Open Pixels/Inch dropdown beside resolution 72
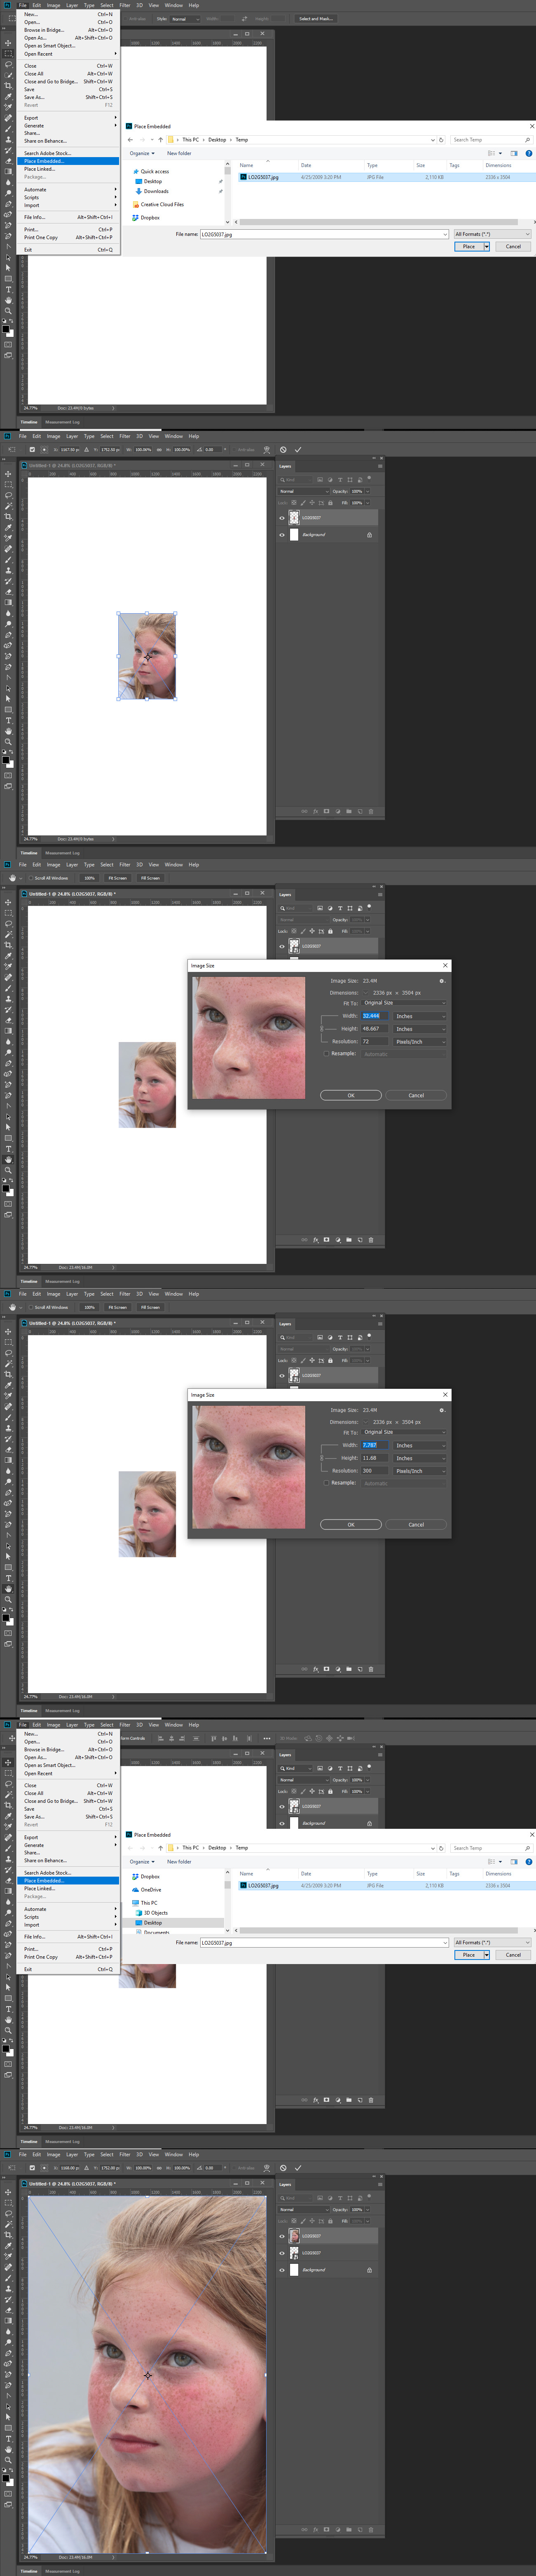The width and height of the screenshot is (536, 2576). tap(420, 1042)
